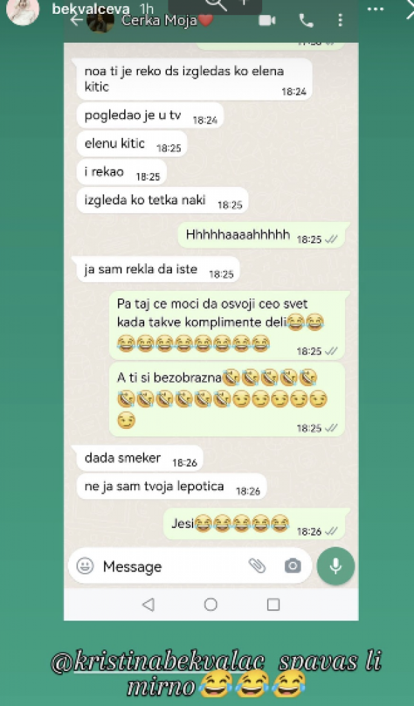This screenshot has width=414, height=706.
Task: Click the Message text input field
Action: (171, 566)
